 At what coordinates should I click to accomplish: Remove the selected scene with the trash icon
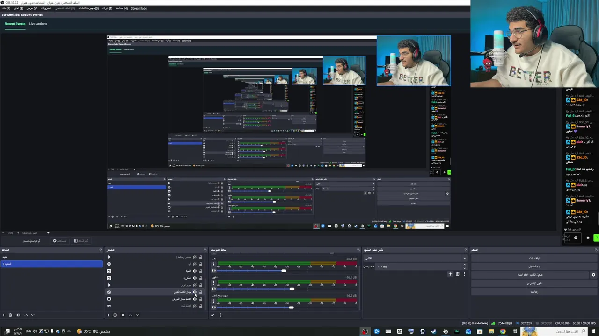pyautogui.click(x=10, y=315)
